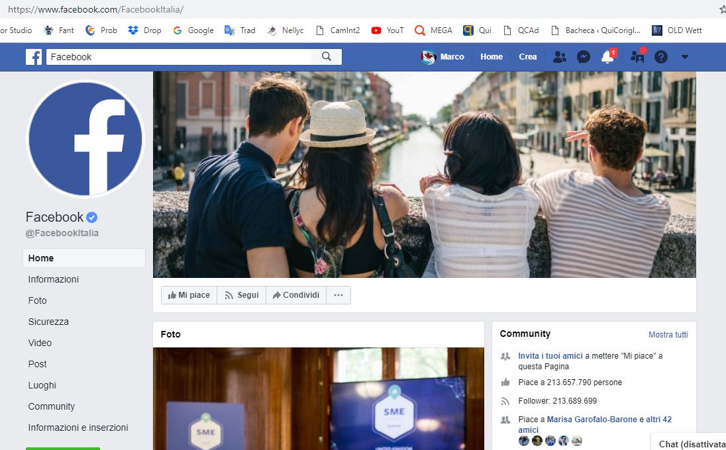Select Sicurezza in the left sidebar
Viewport: 726px width, 450px height.
point(48,322)
